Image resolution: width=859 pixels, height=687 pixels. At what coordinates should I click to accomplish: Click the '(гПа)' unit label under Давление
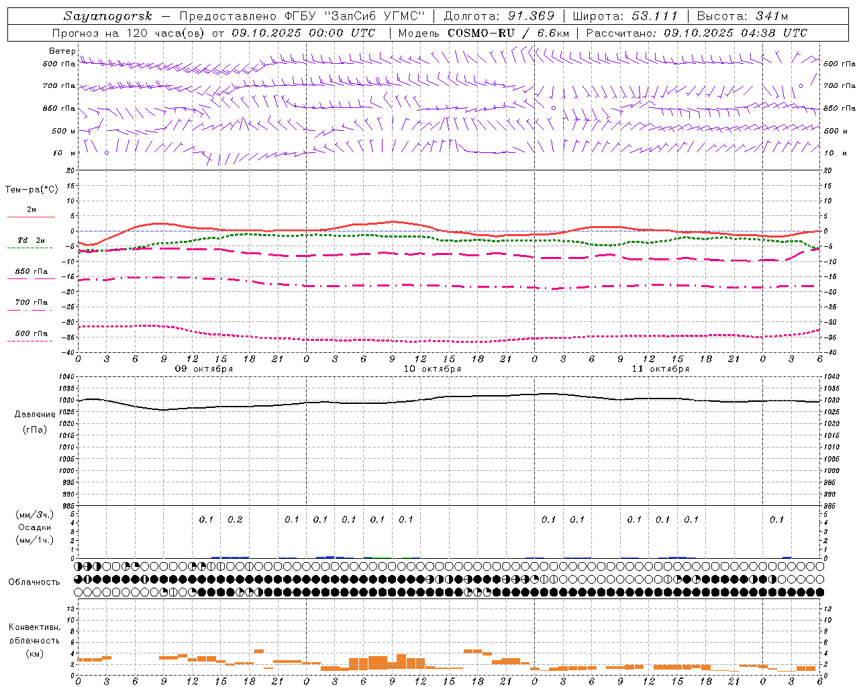(35, 430)
